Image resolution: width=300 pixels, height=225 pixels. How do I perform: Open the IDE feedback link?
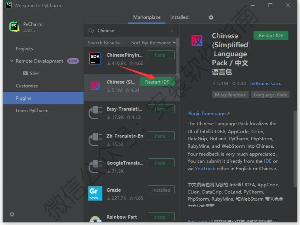(267, 161)
